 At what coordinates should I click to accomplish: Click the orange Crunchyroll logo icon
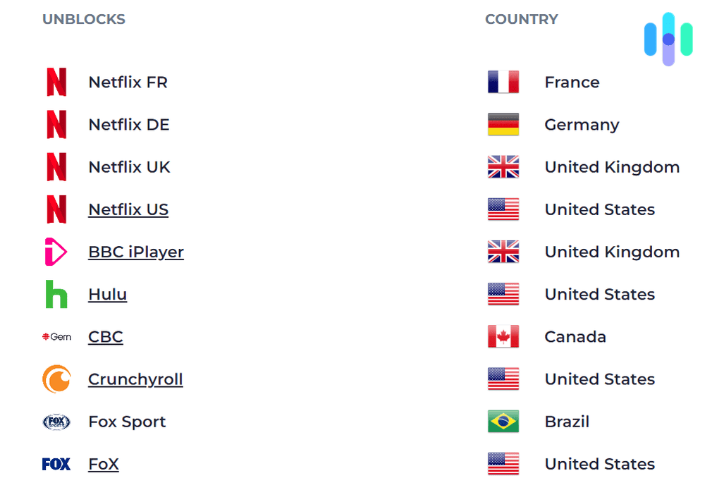(56, 379)
